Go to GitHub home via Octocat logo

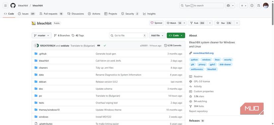13,6
